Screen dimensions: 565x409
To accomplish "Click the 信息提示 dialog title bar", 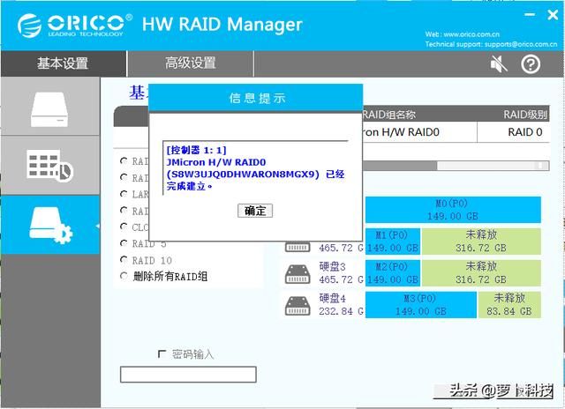I will click(255, 98).
